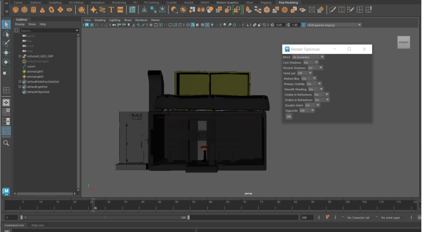Click the orange four-point star shelf icon
Screen dimensions: 424x232
click(x=93, y=10)
